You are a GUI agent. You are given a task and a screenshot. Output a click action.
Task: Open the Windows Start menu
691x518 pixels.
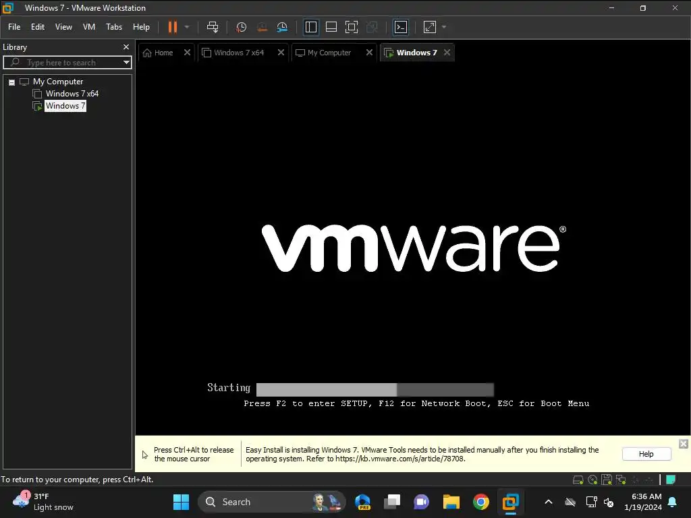tap(181, 502)
